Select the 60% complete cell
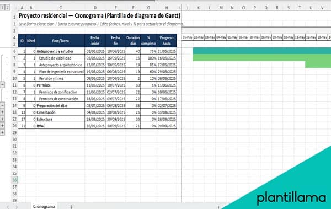331x209 pixels. (148, 72)
